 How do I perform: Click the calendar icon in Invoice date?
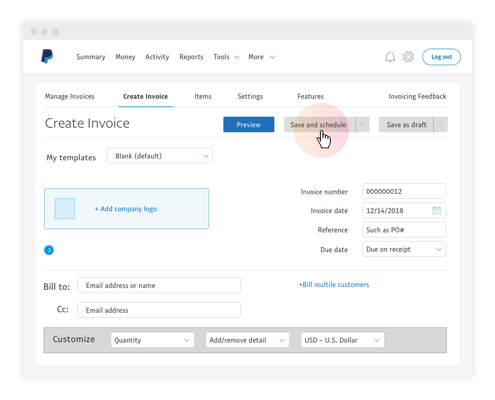(x=437, y=211)
